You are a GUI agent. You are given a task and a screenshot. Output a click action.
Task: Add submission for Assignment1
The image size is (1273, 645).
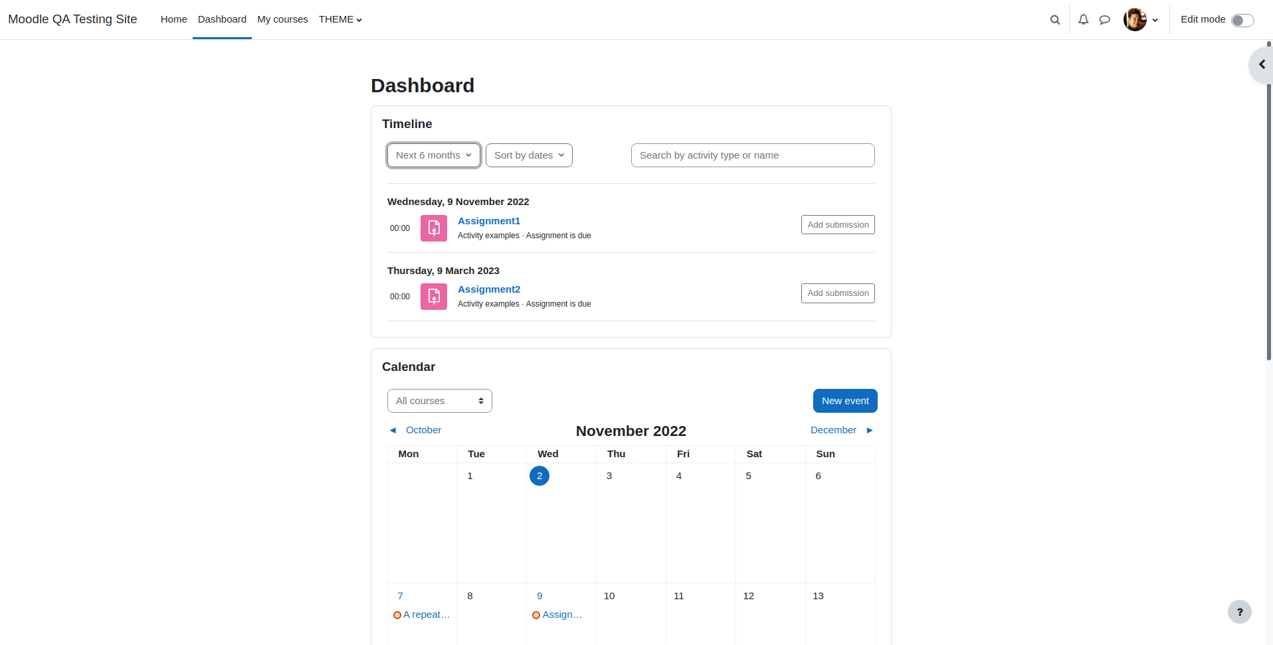pos(838,225)
